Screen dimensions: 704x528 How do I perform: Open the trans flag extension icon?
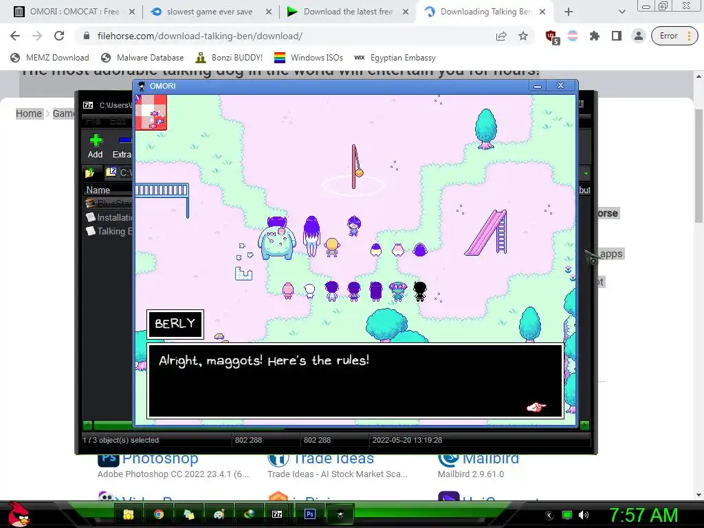pos(573,36)
